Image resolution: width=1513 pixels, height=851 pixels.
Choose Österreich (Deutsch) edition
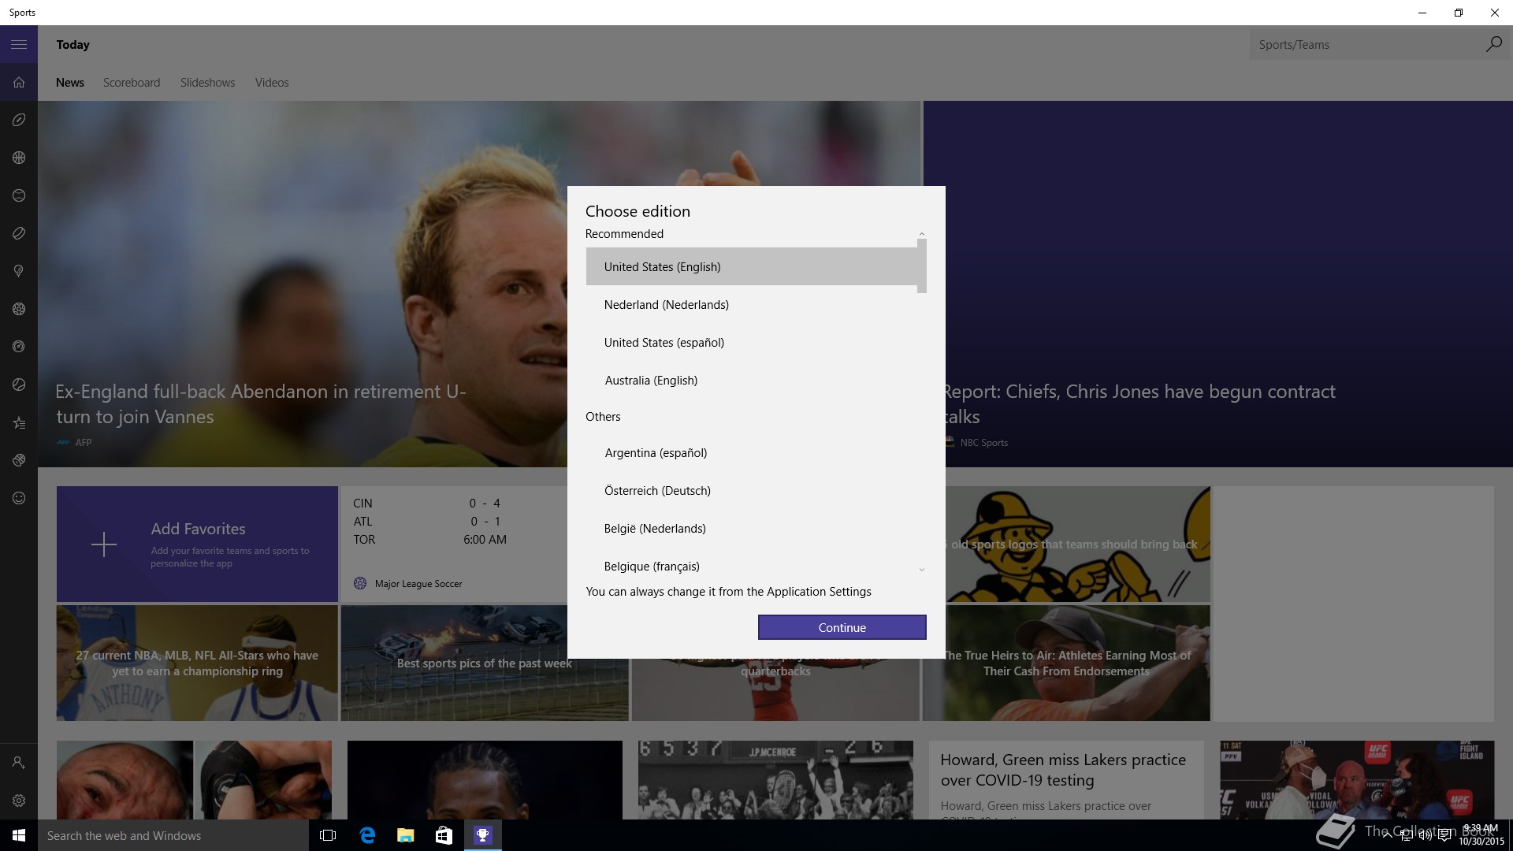coord(752,490)
